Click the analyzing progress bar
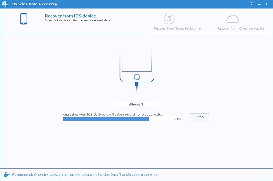 tap(117, 119)
